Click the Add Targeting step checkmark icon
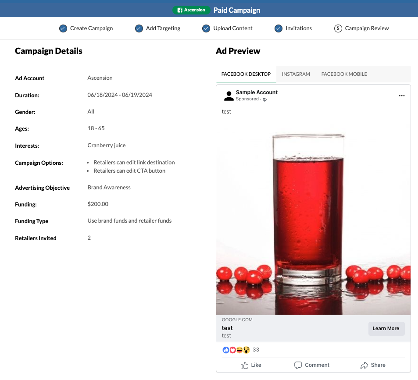 [x=139, y=28]
